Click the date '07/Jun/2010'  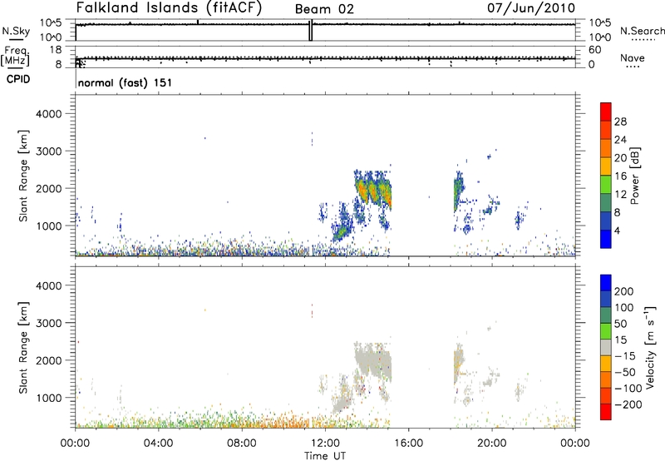pos(531,7)
